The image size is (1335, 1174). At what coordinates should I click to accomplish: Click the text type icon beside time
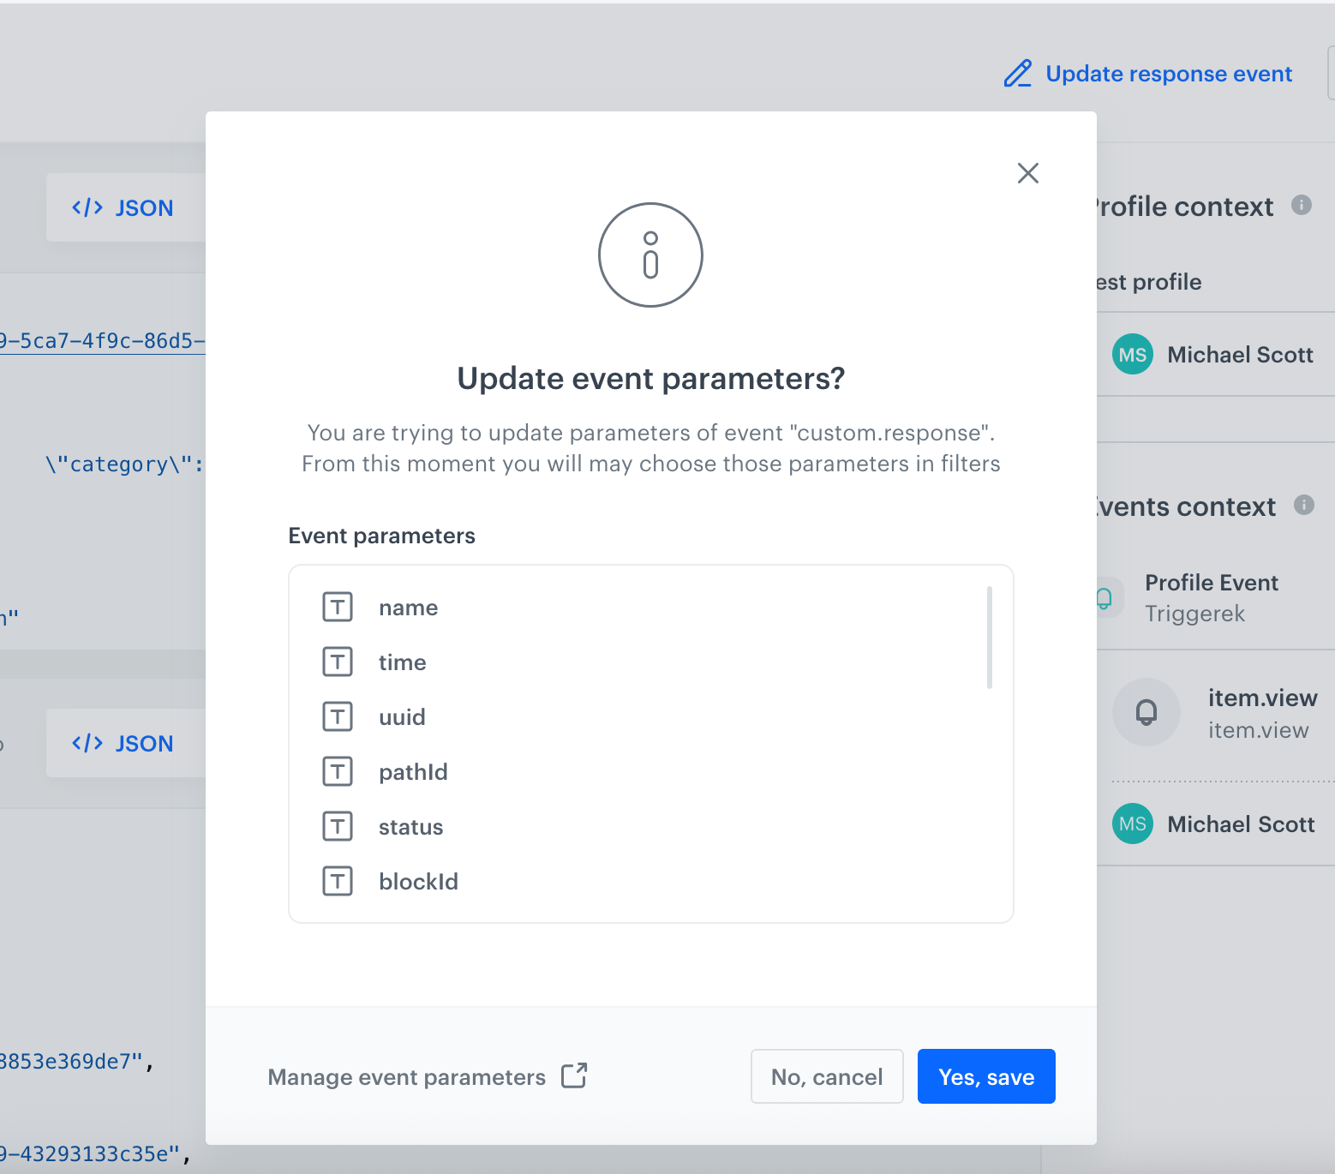pyautogui.click(x=338, y=662)
